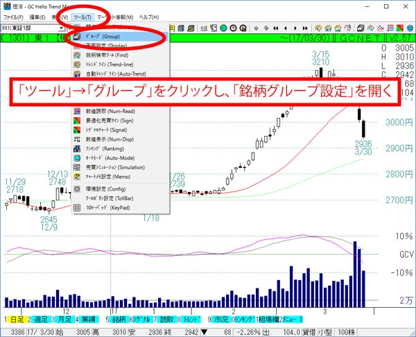Click the green chart-page toolbar icon

[x=191, y=28]
